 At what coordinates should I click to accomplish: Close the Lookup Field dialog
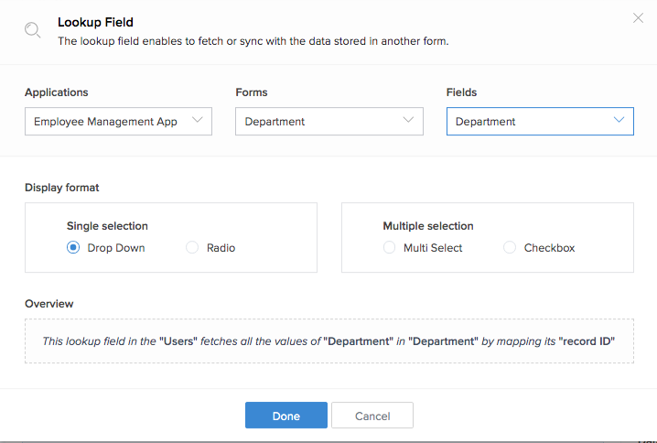click(x=638, y=18)
